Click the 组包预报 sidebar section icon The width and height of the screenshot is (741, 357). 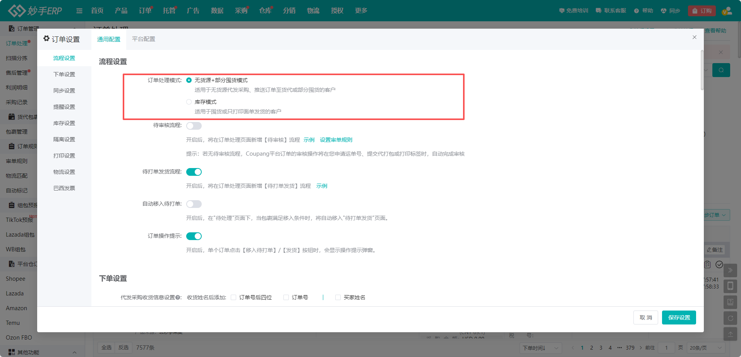pyautogui.click(x=12, y=205)
